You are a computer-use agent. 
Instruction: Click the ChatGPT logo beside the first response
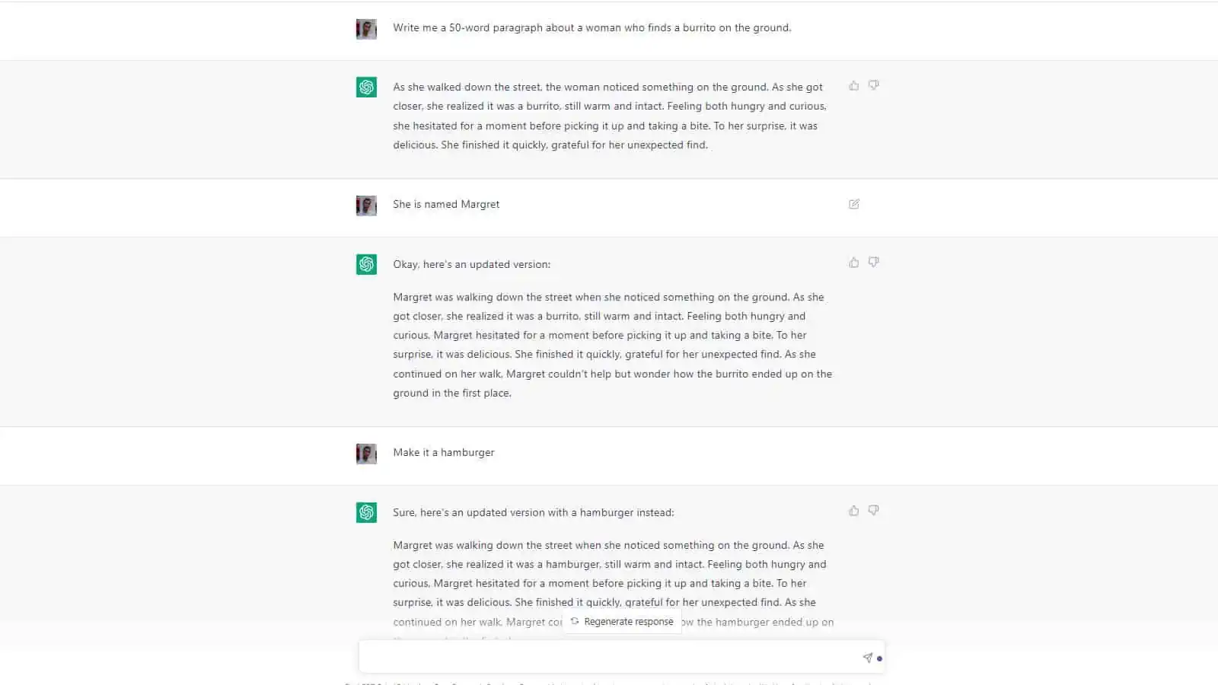tap(366, 88)
